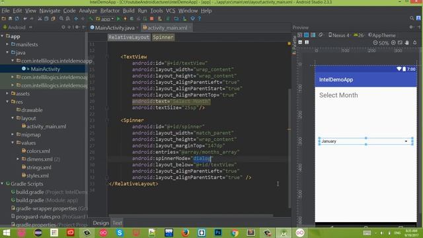Screen dimensions: 423x238
Task: Click the notifications bell icon in Preview
Action: point(415,42)
